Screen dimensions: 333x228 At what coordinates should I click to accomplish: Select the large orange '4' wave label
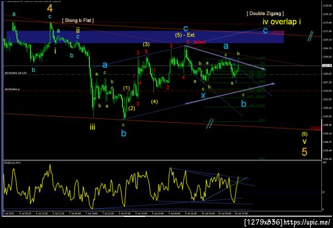click(50, 8)
